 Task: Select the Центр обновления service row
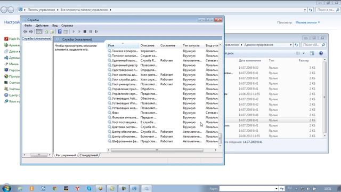click(x=163, y=137)
